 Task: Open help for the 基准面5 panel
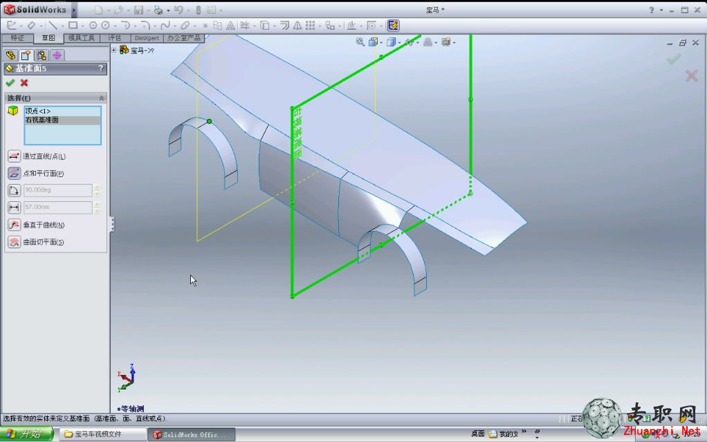click(x=100, y=68)
